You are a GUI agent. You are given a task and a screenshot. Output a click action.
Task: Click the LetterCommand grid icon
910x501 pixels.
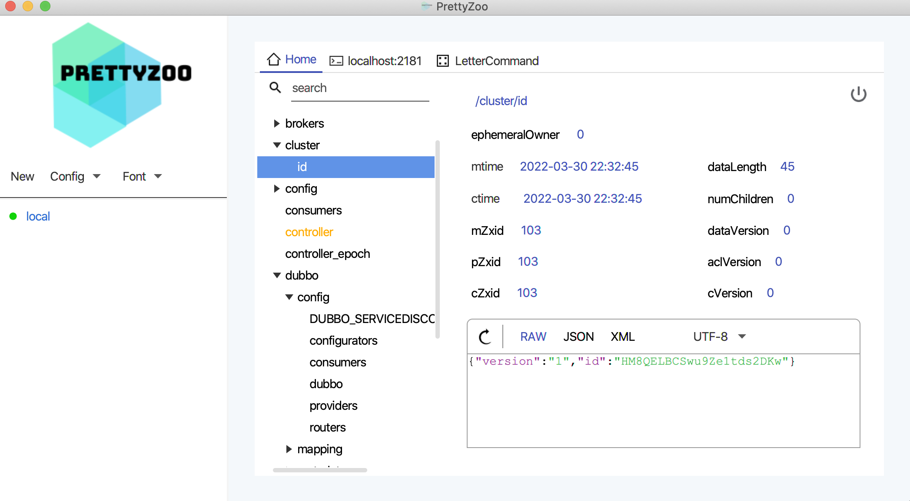pos(442,61)
